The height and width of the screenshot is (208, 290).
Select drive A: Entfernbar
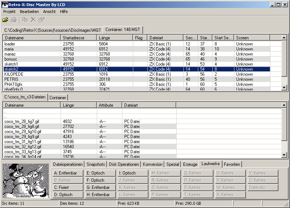68,173
